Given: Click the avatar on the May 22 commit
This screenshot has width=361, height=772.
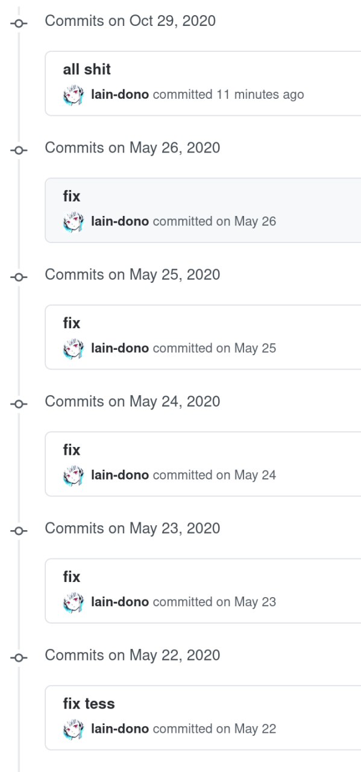Looking at the screenshot, I should click(73, 729).
